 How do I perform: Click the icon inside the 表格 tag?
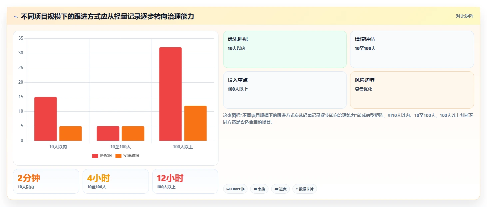(x=255, y=189)
